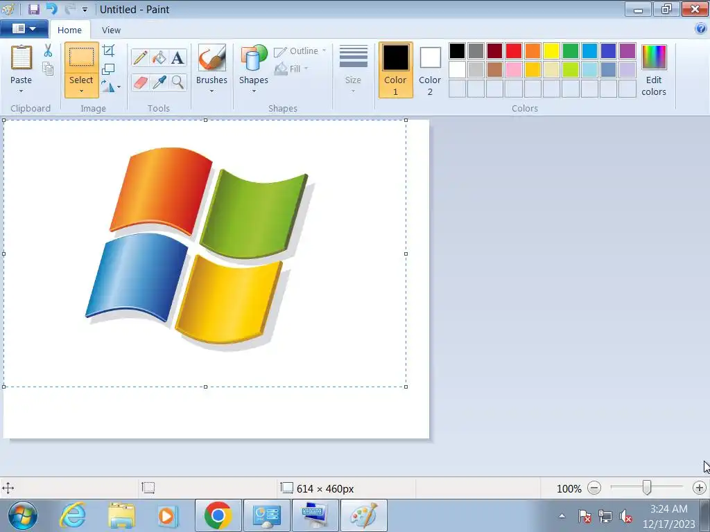Click the Undo arrow icon
710x532 pixels.
pyautogui.click(x=52, y=8)
